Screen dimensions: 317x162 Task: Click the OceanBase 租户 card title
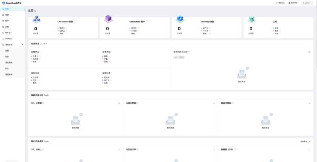pos(137,22)
